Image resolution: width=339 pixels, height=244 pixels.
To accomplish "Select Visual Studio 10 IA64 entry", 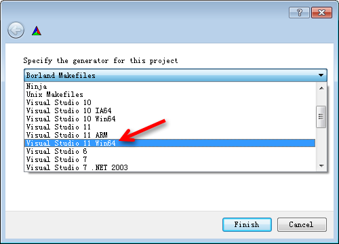I will click(169, 110).
